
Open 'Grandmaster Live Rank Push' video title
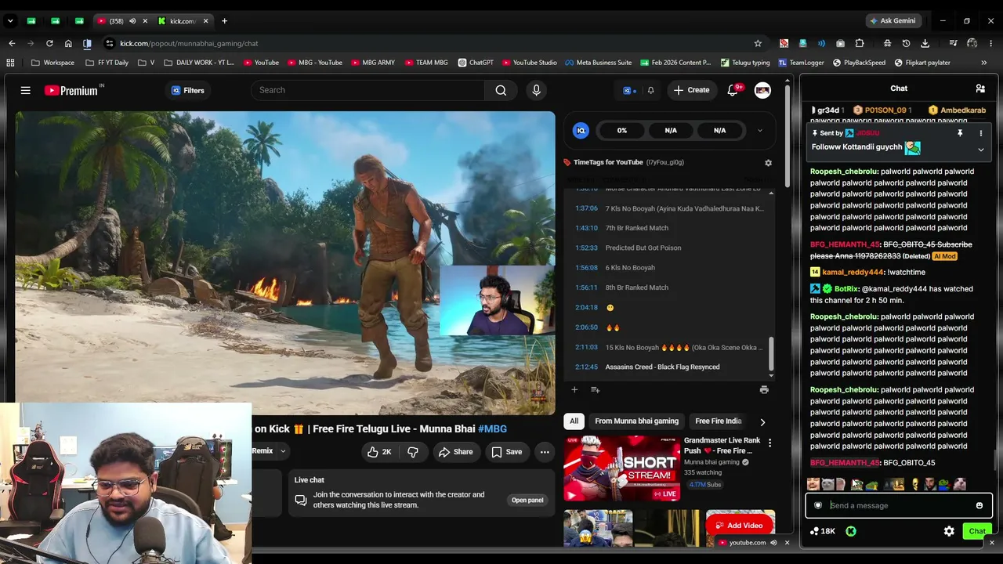point(722,446)
